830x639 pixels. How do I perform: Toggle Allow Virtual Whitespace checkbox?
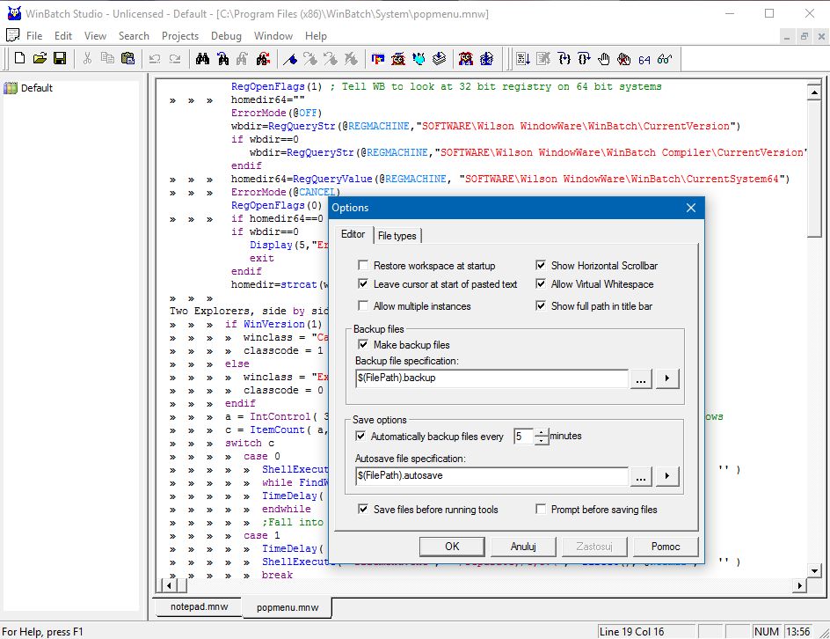[541, 283]
